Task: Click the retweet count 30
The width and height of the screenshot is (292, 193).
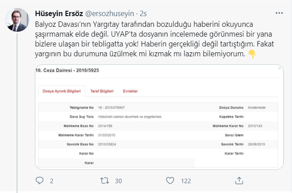Action: (119, 181)
